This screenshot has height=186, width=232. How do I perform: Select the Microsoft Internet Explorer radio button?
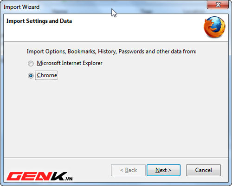click(31, 63)
